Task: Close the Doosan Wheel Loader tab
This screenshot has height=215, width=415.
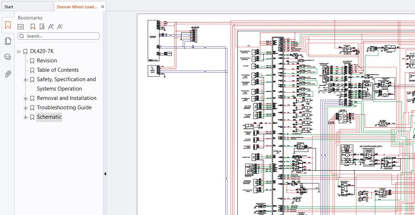Action: click(x=103, y=7)
